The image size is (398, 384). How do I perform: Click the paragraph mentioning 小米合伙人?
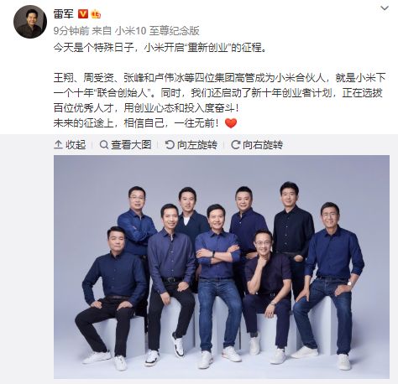220,93
